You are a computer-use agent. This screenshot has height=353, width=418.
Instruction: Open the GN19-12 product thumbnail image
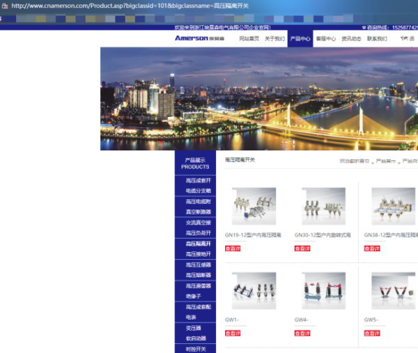pos(254,205)
